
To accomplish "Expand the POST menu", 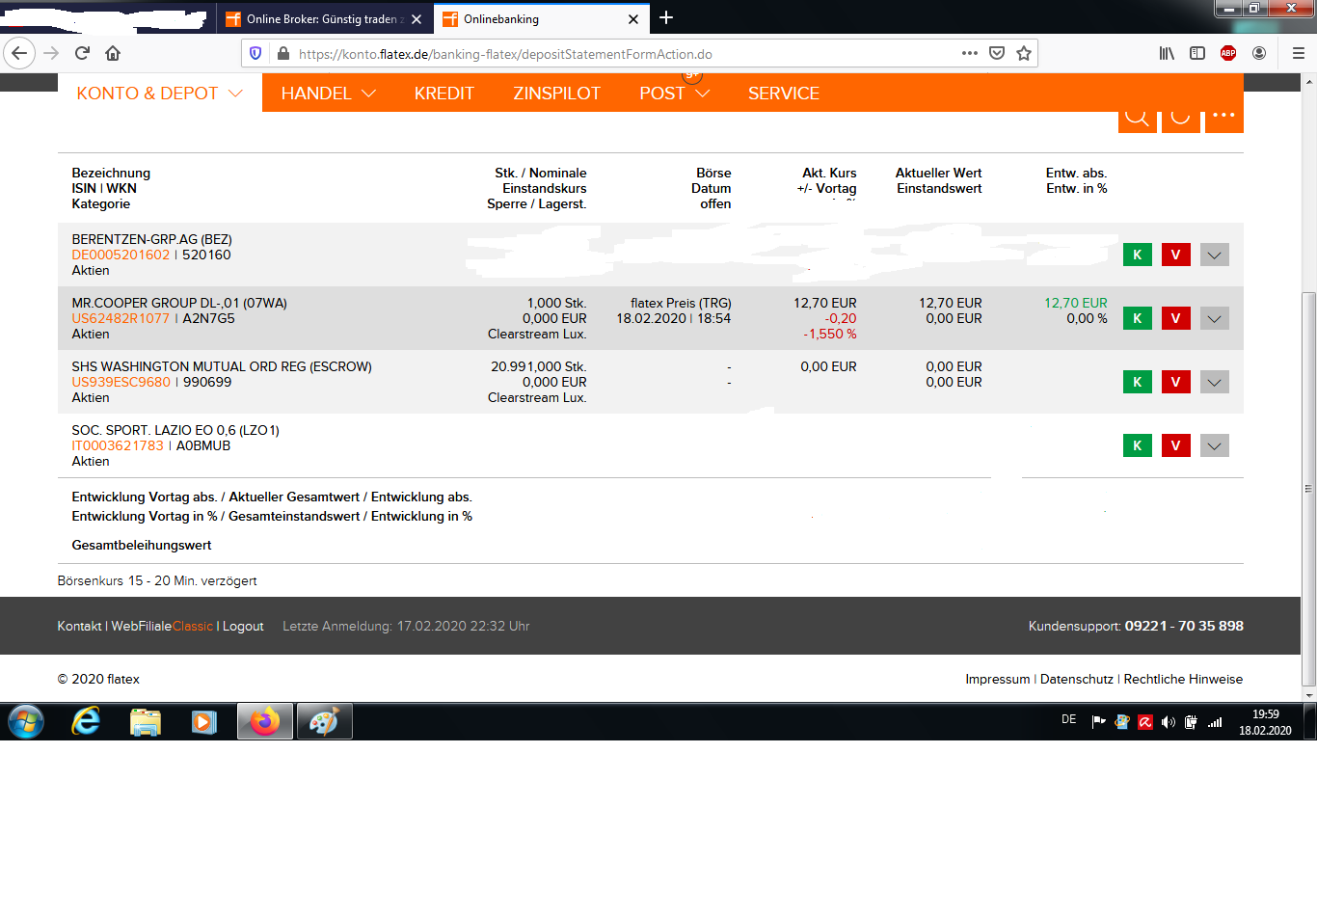I will point(675,94).
